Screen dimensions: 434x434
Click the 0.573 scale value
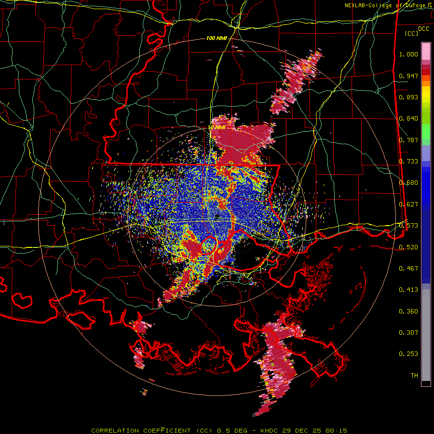[408, 226]
